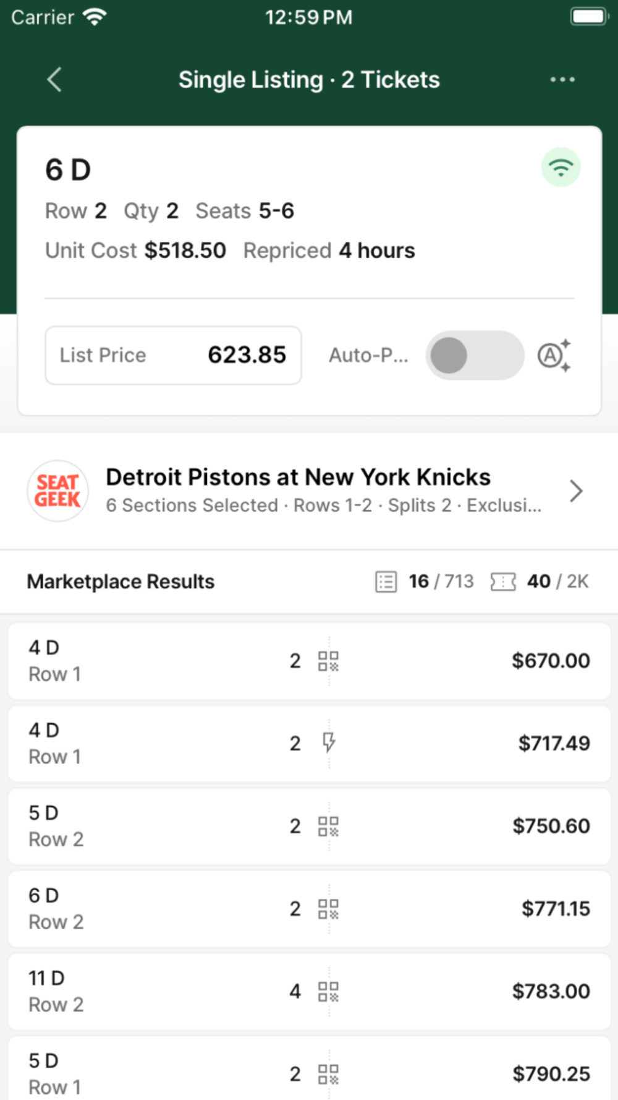Tap the instant delivery icon on $717.49 listing
Image resolution: width=618 pixels, height=1100 pixels.
[329, 742]
